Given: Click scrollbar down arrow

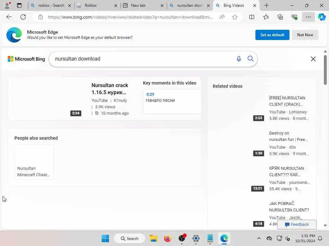Looking at the screenshot, I should pyautogui.click(x=325, y=226).
